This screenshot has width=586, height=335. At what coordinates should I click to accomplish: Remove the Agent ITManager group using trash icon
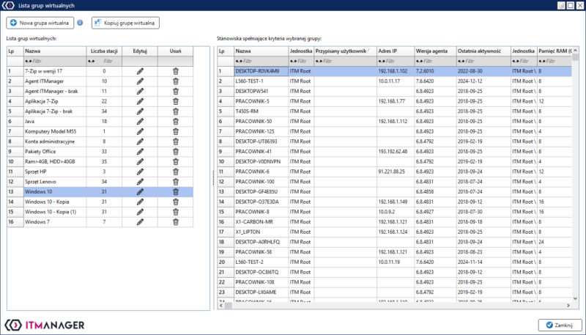coord(175,81)
